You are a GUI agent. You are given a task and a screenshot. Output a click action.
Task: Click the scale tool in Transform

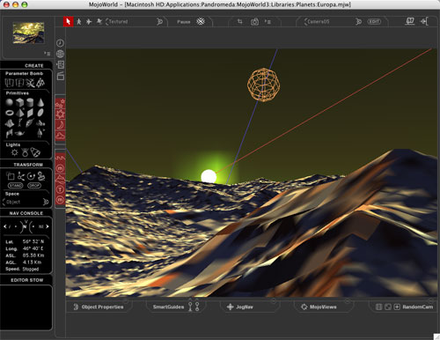click(11, 176)
